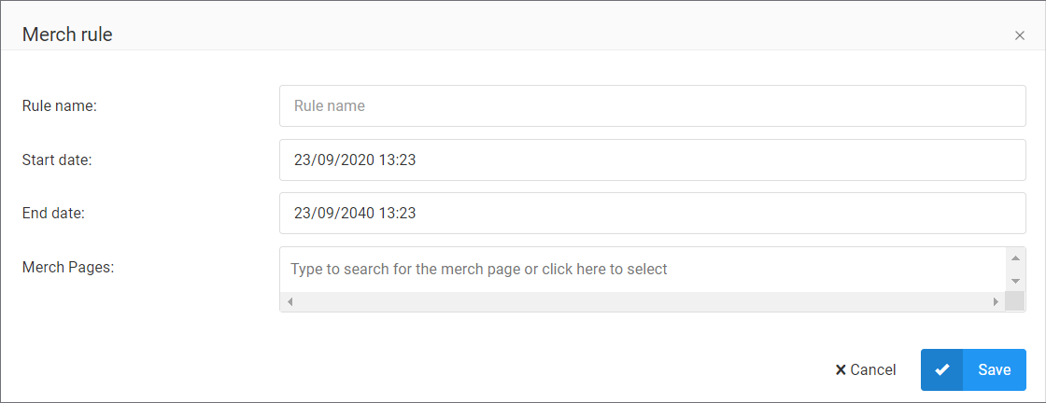The width and height of the screenshot is (1046, 403).
Task: Click the Merch Pages scroll up arrow
Action: click(x=1014, y=258)
